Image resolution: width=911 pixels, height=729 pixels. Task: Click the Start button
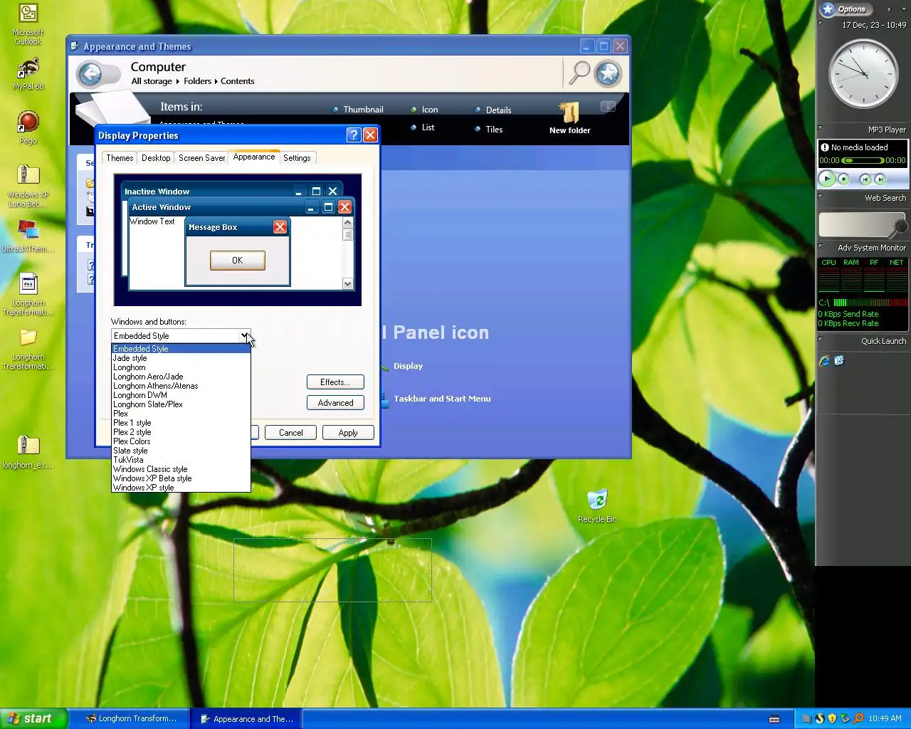(x=33, y=718)
